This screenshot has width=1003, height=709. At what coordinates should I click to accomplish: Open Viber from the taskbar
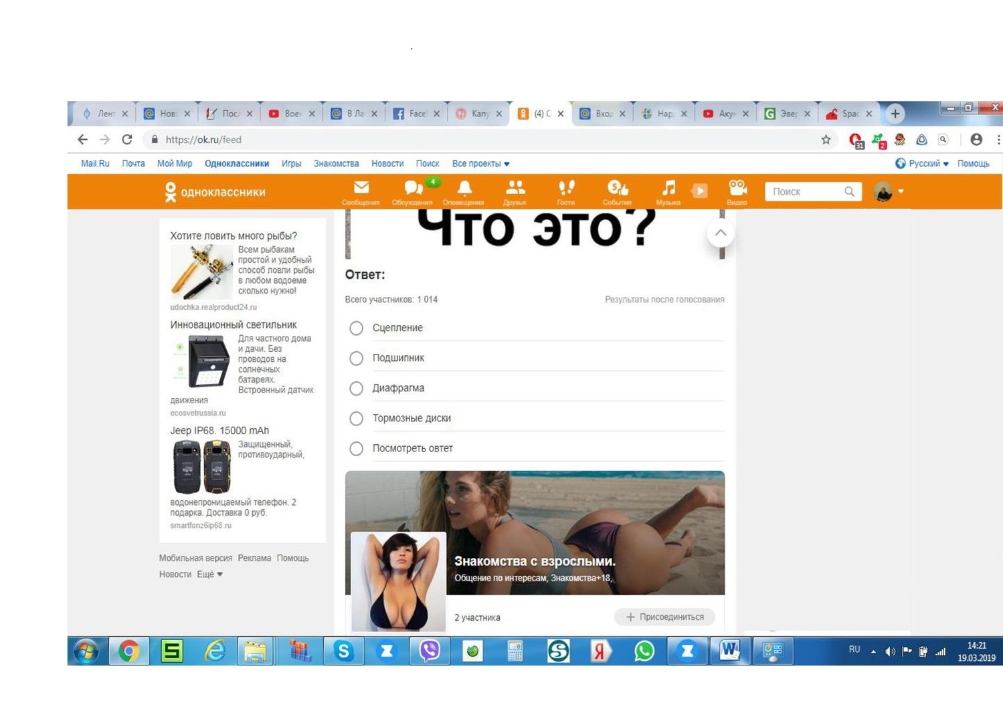430,651
